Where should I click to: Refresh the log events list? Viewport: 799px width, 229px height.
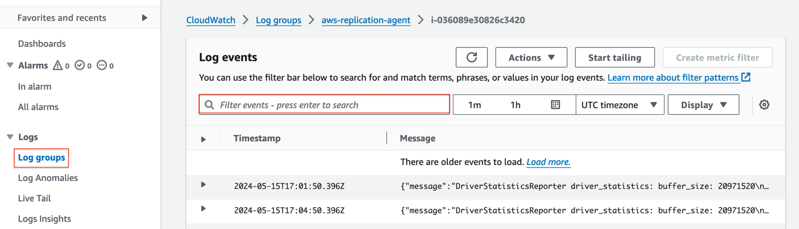point(472,57)
